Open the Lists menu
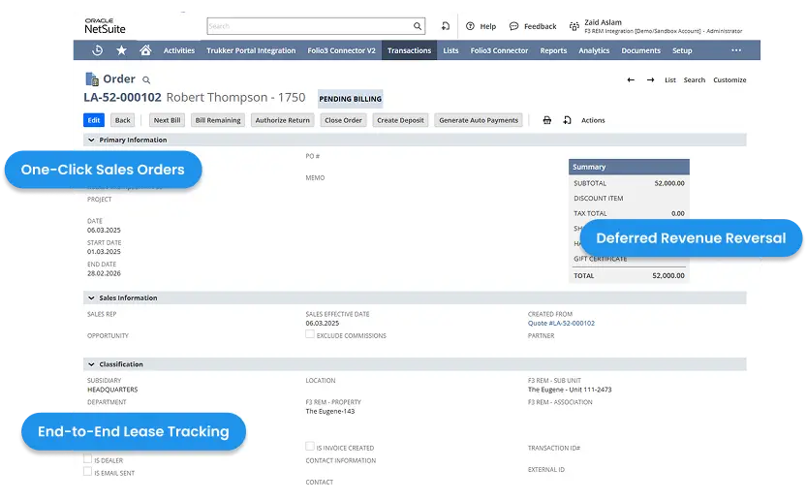Image resolution: width=807 pixels, height=501 pixels. pos(450,50)
